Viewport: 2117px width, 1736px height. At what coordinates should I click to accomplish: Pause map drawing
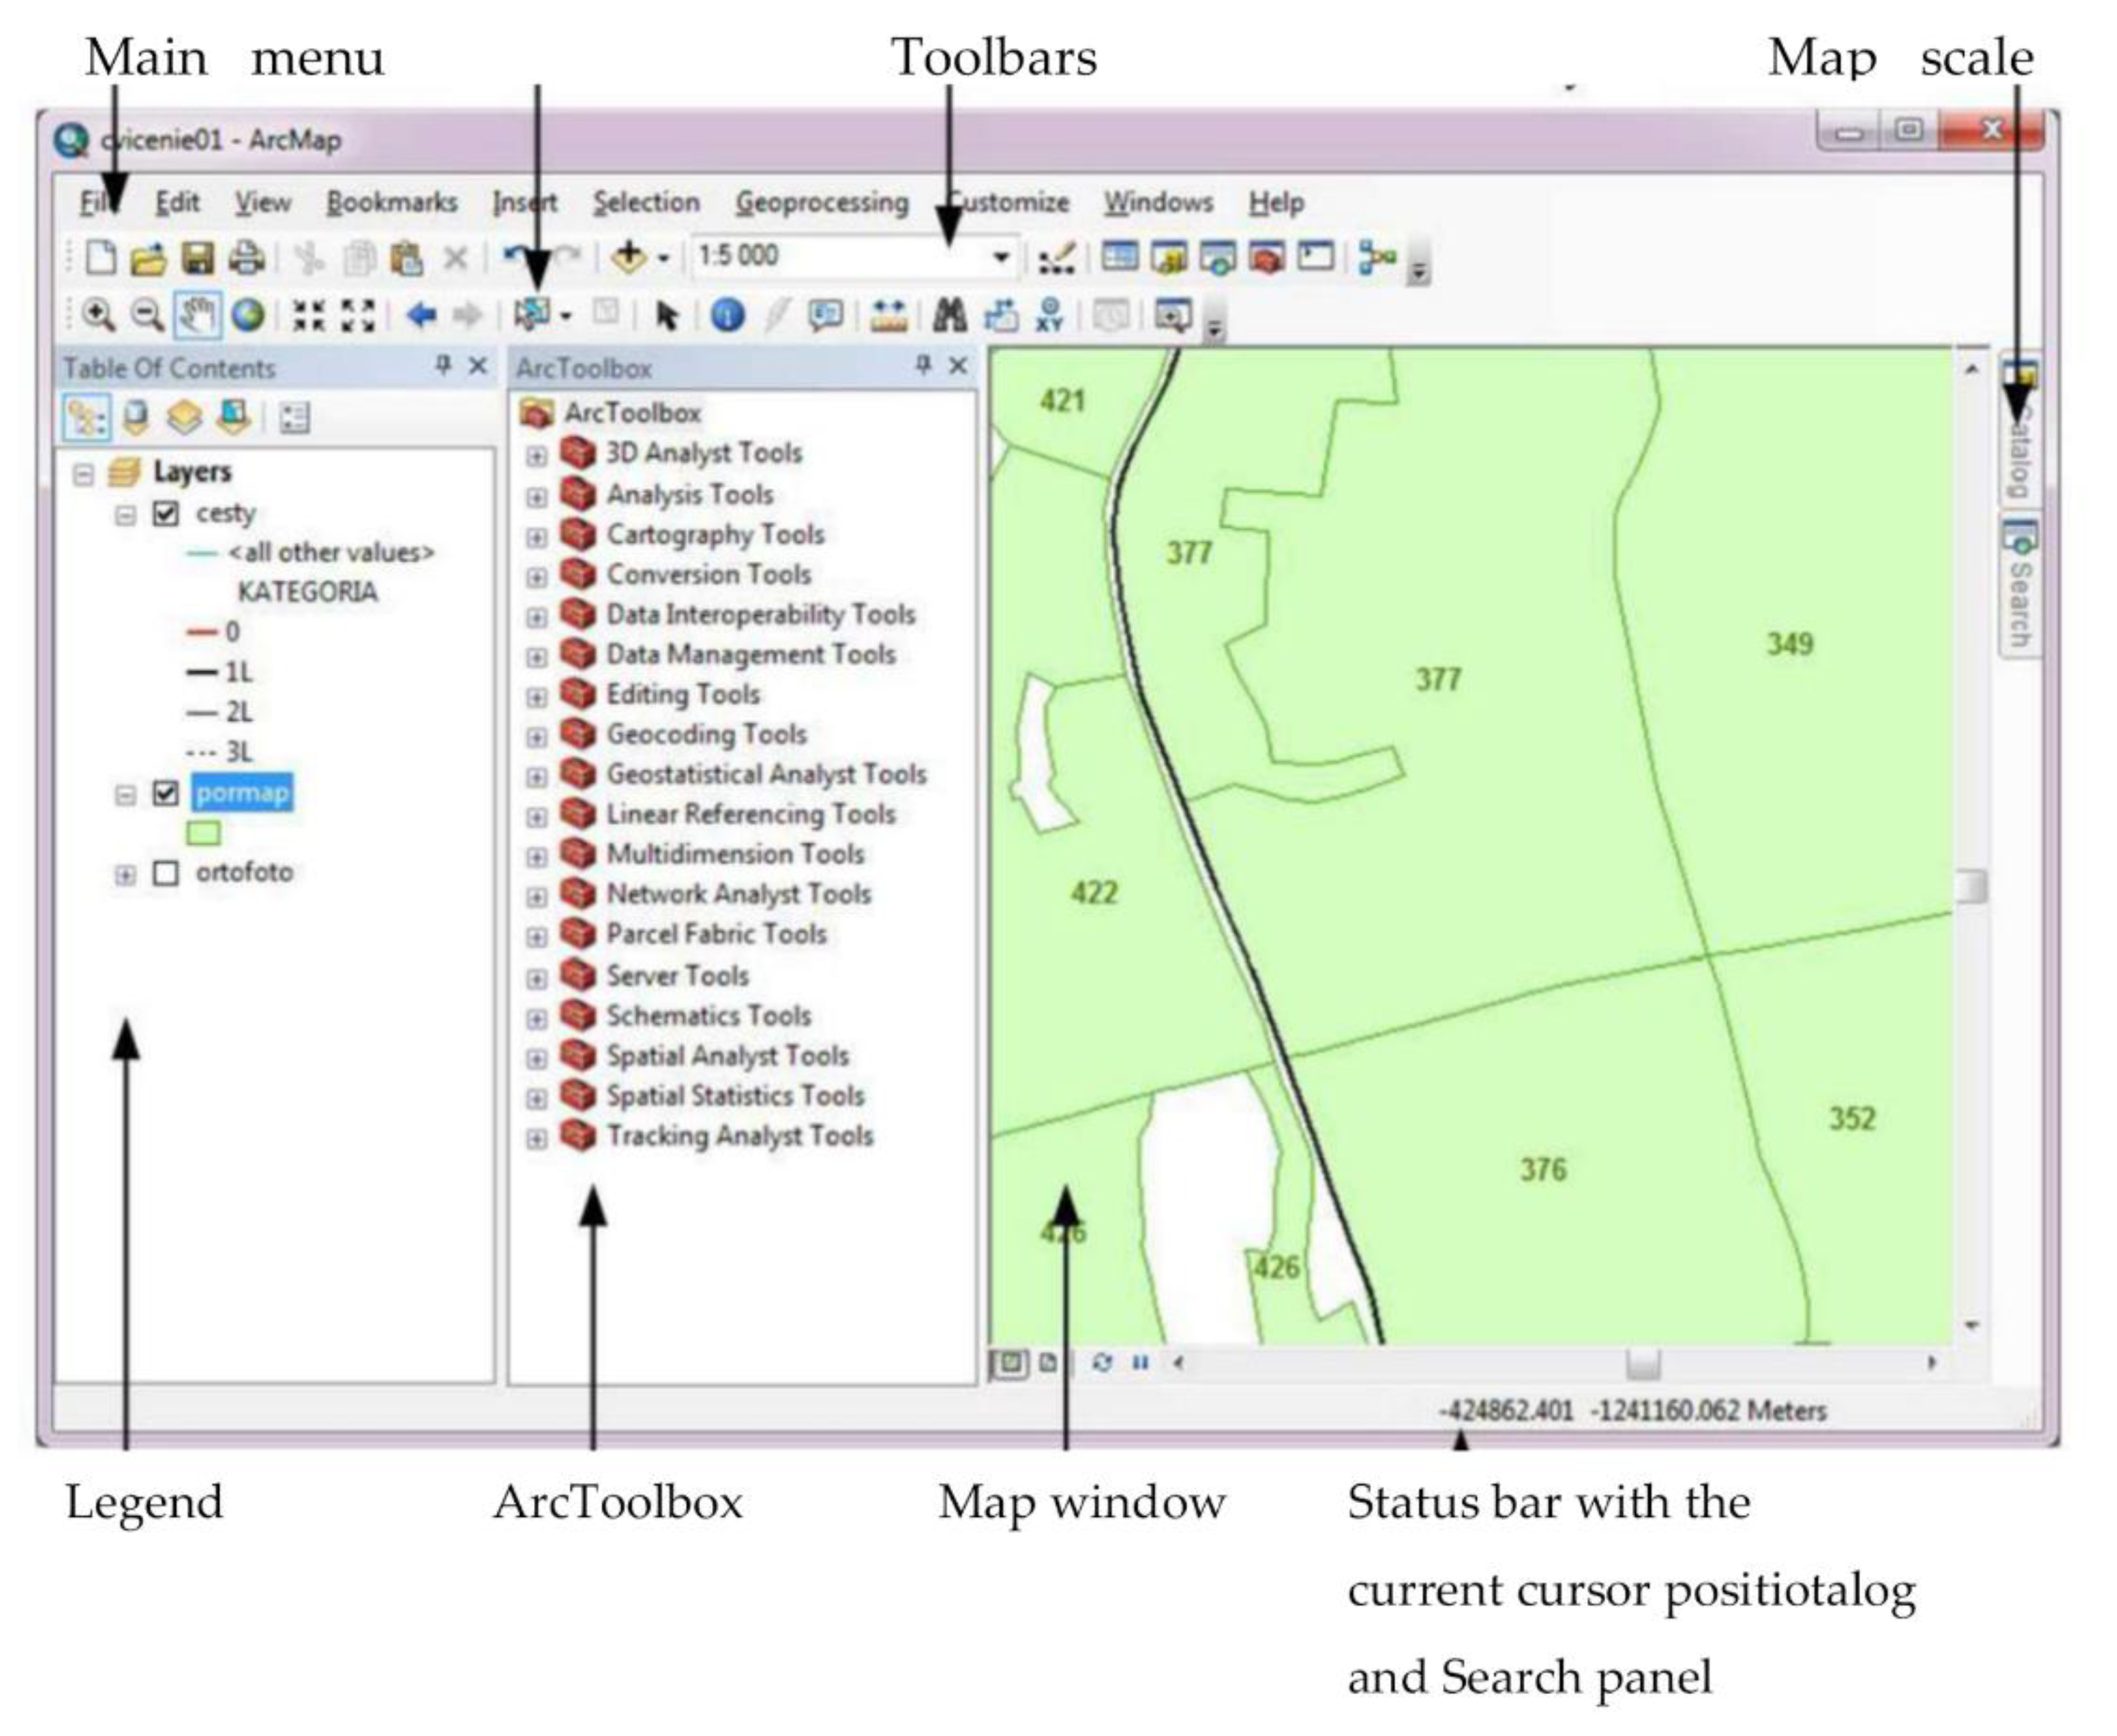click(1140, 1362)
